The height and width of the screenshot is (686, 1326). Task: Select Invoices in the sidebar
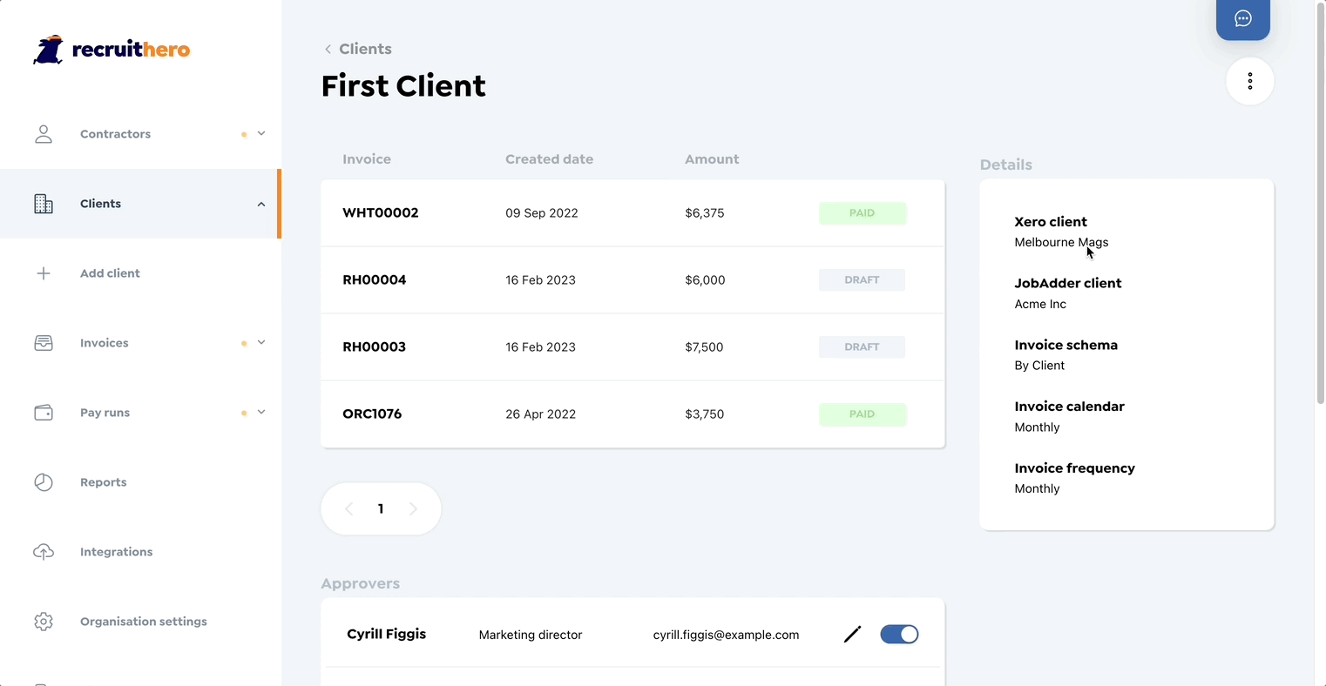(x=105, y=343)
